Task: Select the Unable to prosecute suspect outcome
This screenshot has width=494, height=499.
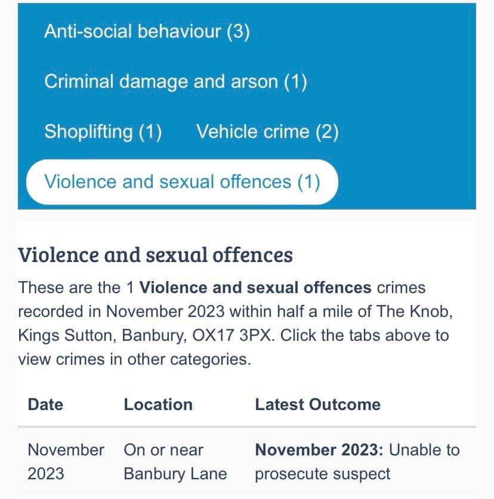Action: tap(357, 462)
